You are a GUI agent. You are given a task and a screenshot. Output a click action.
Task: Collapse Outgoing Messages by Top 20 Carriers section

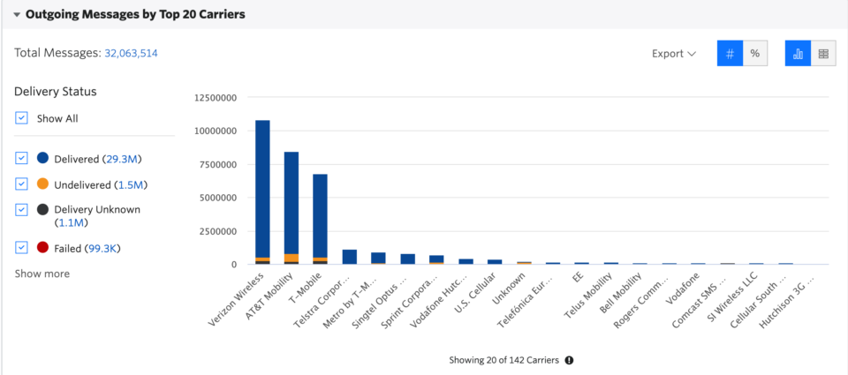pos(18,15)
